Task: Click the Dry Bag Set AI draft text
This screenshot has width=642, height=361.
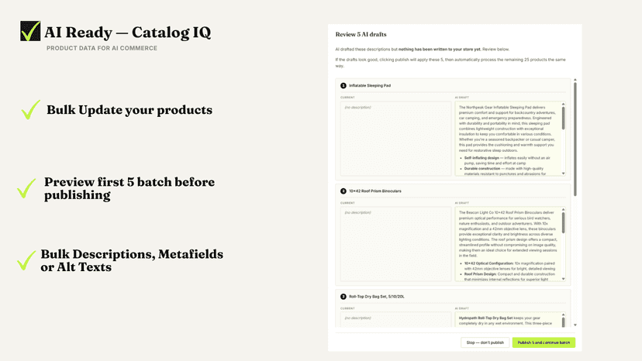Action: coord(508,320)
